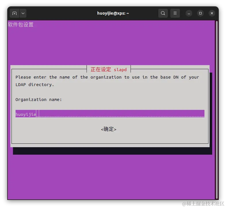Open the hamburger main menu

tap(175, 13)
